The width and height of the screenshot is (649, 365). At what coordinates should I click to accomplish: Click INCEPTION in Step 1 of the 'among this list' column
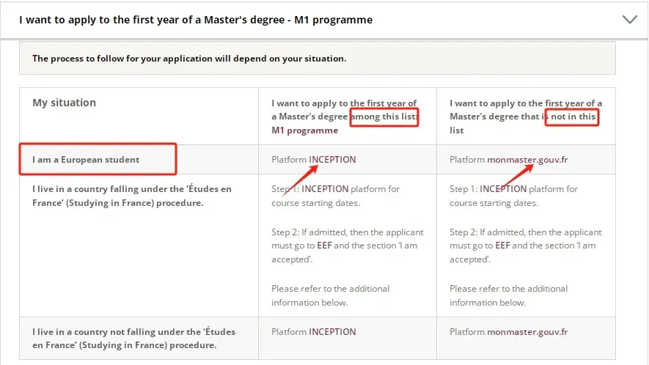point(326,189)
